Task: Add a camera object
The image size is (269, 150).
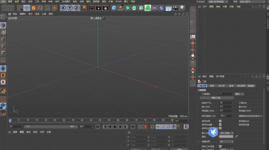Action: 175,8
